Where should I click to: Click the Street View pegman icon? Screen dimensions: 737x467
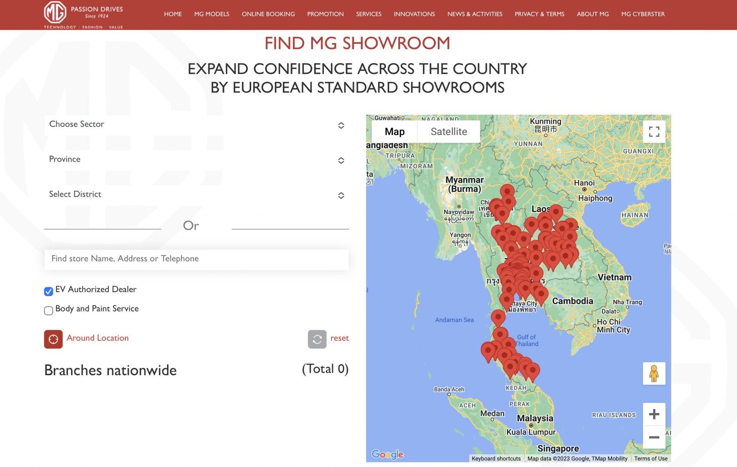click(654, 373)
